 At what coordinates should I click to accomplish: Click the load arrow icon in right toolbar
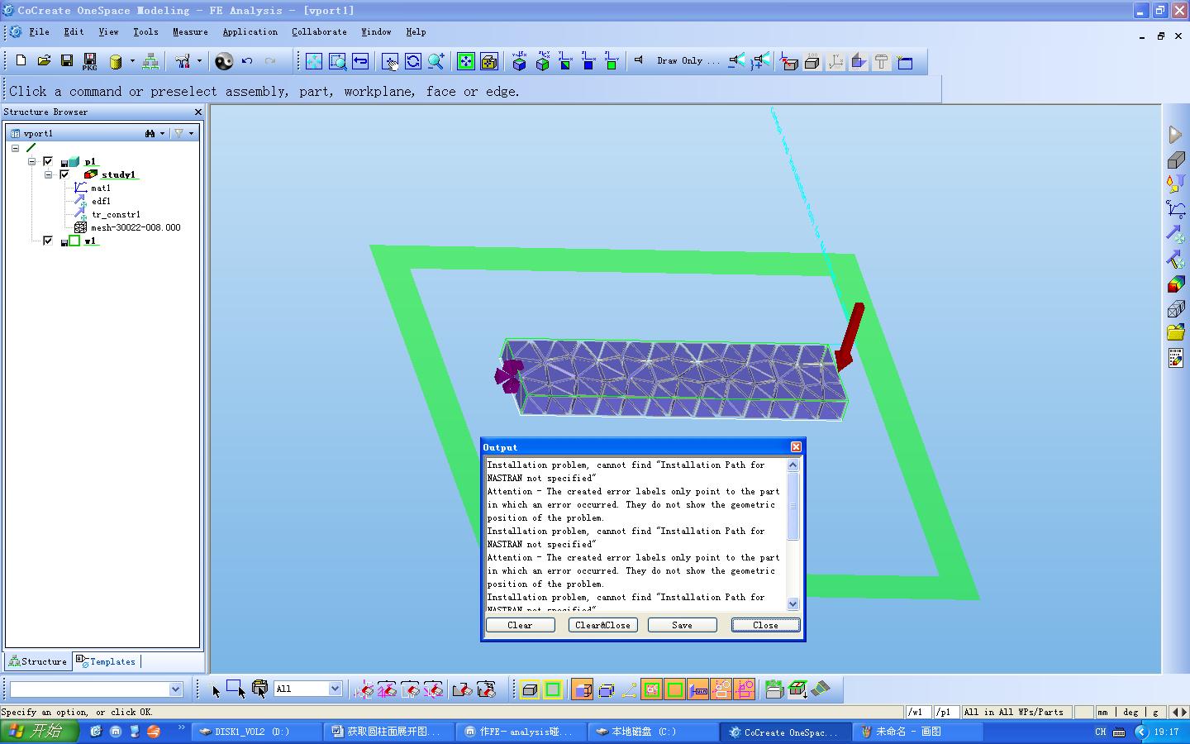(1176, 234)
